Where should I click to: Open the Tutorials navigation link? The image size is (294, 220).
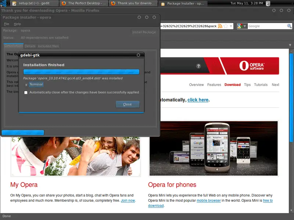(x=261, y=85)
